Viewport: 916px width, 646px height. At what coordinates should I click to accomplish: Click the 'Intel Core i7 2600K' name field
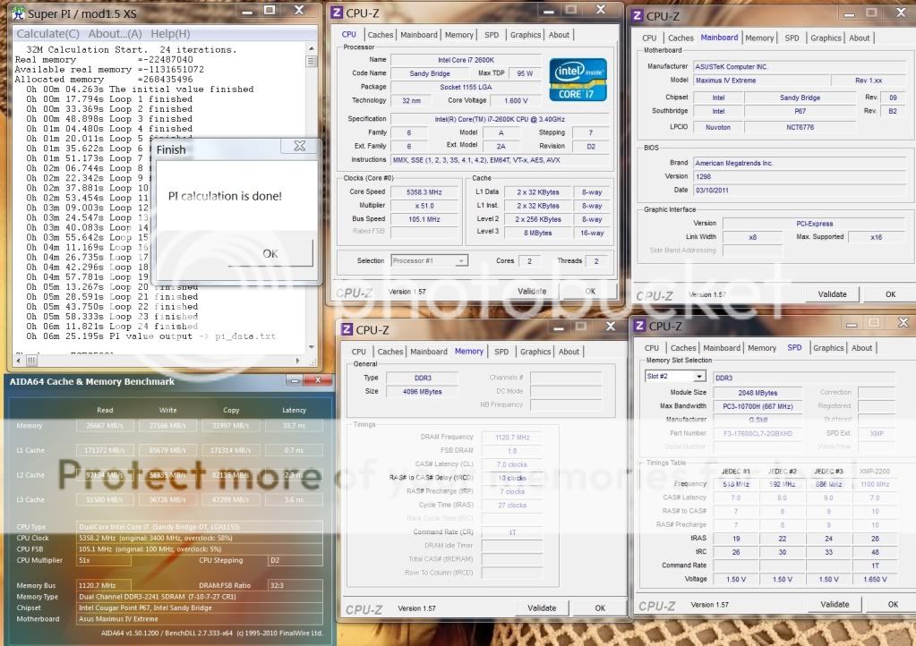pos(467,60)
